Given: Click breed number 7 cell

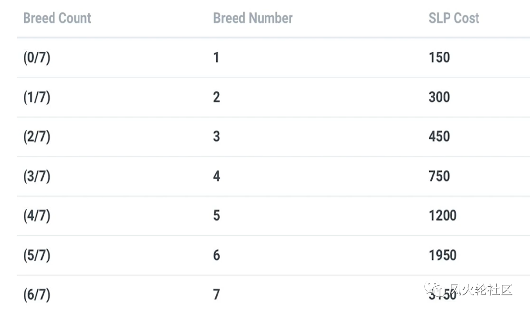Looking at the screenshot, I should click(217, 295).
